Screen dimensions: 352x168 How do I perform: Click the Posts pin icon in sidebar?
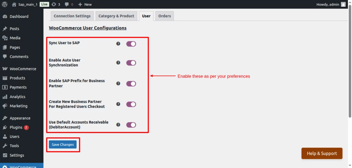[5, 29]
